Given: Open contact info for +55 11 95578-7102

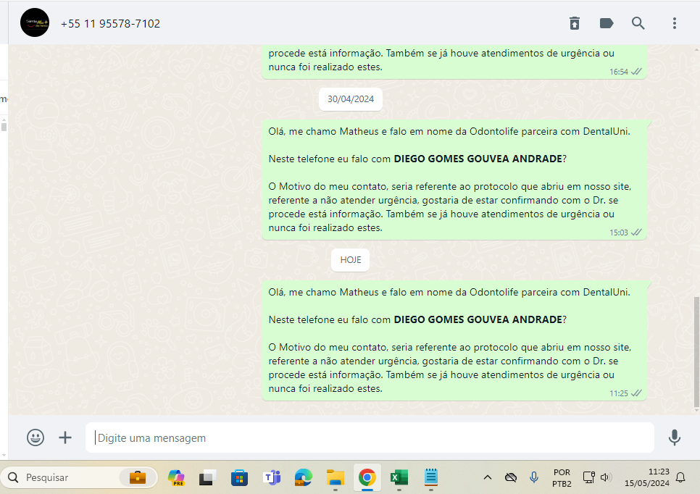Looking at the screenshot, I should pos(110,24).
